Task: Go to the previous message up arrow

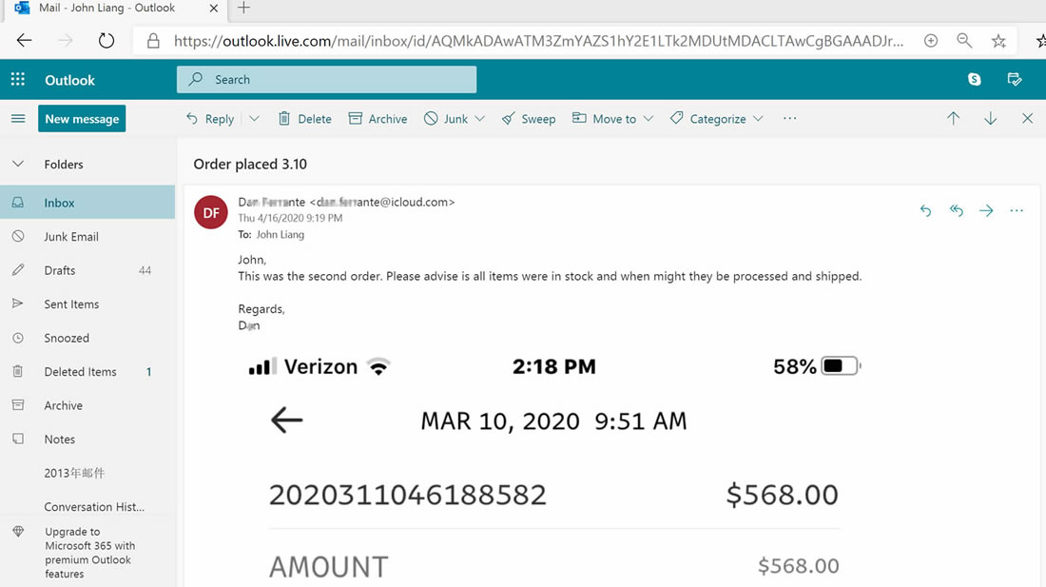Action: (x=953, y=119)
